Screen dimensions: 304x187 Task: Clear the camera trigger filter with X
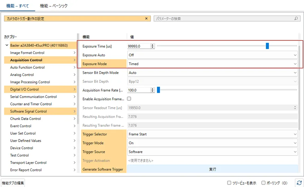[146, 18]
